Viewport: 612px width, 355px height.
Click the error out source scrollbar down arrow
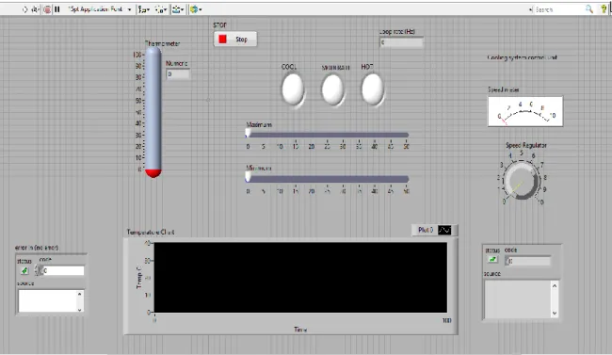pos(555,314)
